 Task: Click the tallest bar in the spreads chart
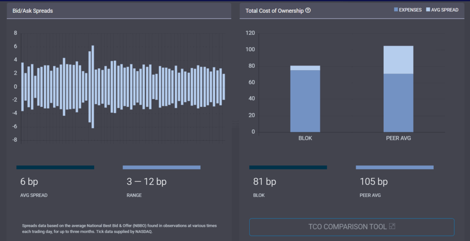pyautogui.click(x=93, y=87)
